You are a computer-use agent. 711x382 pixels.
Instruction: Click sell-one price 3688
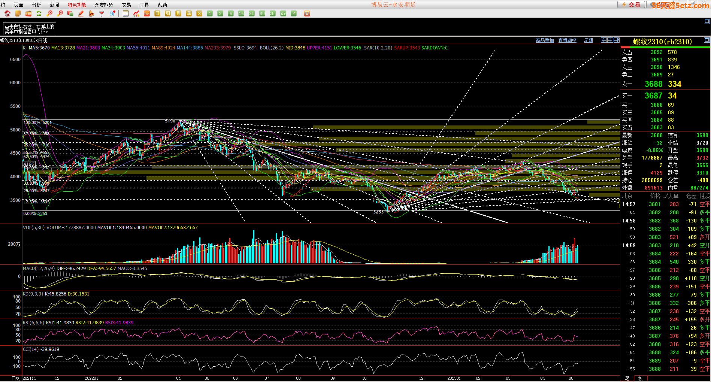coord(653,84)
